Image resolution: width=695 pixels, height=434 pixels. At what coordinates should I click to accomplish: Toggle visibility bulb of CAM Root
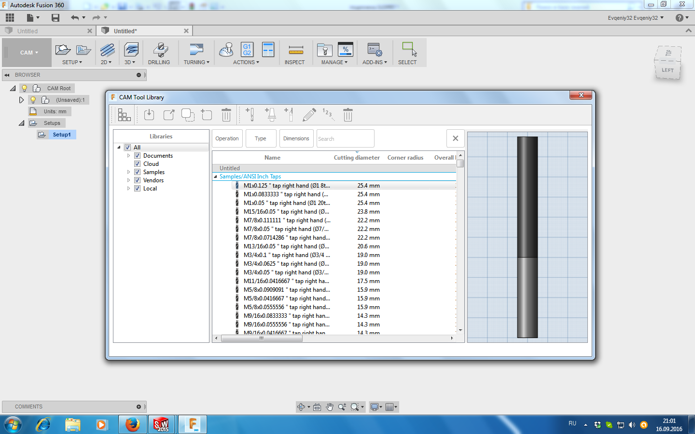coord(24,88)
